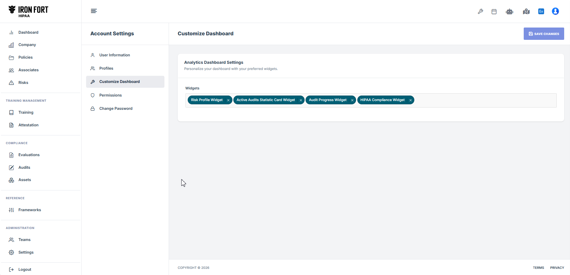The width and height of the screenshot is (570, 275).
Task: Remove the Audit Progress Widget chip
Action: pos(352,100)
